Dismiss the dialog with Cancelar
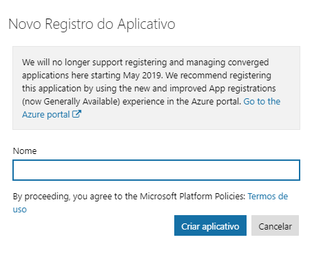This screenshot has width=312, height=255. click(275, 225)
